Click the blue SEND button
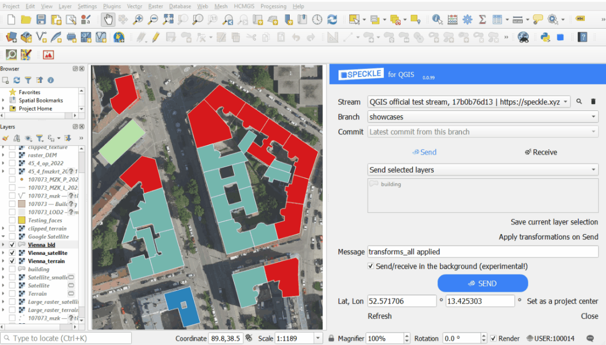This screenshot has width=606, height=345. [483, 283]
